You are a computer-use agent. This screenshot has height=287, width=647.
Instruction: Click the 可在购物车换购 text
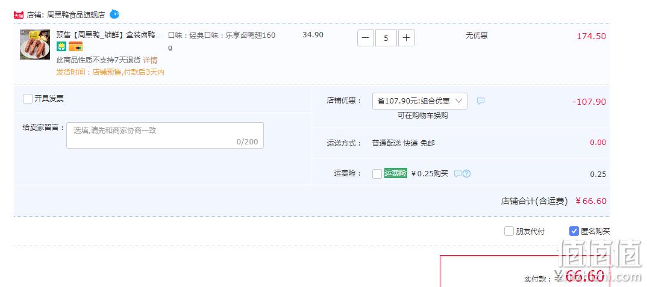(423, 116)
